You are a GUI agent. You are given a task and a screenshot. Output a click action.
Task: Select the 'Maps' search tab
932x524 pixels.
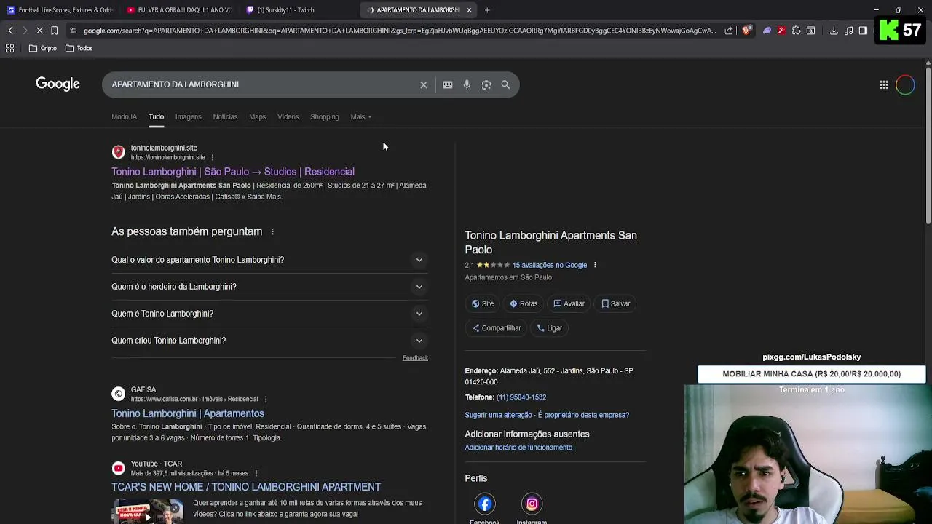tap(257, 116)
